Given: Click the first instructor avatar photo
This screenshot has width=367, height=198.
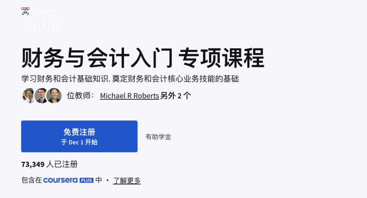Looking at the screenshot, I should coord(29,96).
